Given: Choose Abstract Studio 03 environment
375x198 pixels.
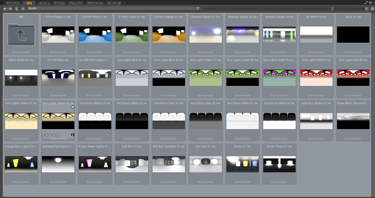Looking at the screenshot, I should click(279, 34).
